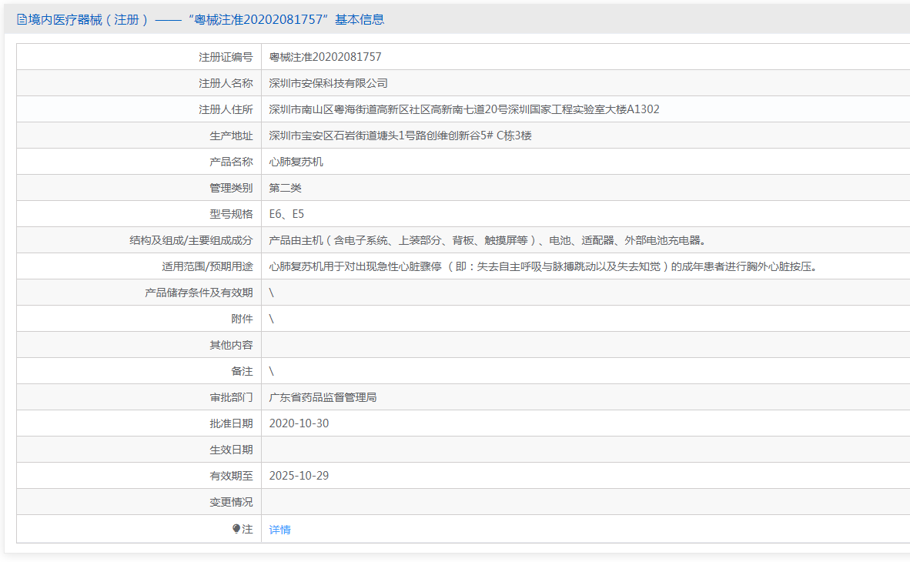The height and width of the screenshot is (562, 910).
Task: Open the 详情 link
Action: [279, 530]
